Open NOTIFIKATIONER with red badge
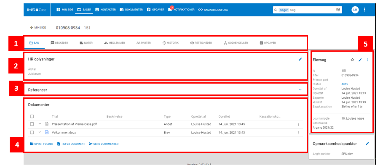Viewport: 383px width, 168px height. coord(181,10)
